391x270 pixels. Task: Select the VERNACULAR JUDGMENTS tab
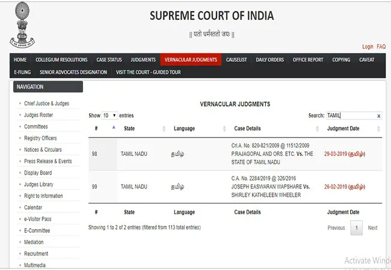(x=191, y=59)
